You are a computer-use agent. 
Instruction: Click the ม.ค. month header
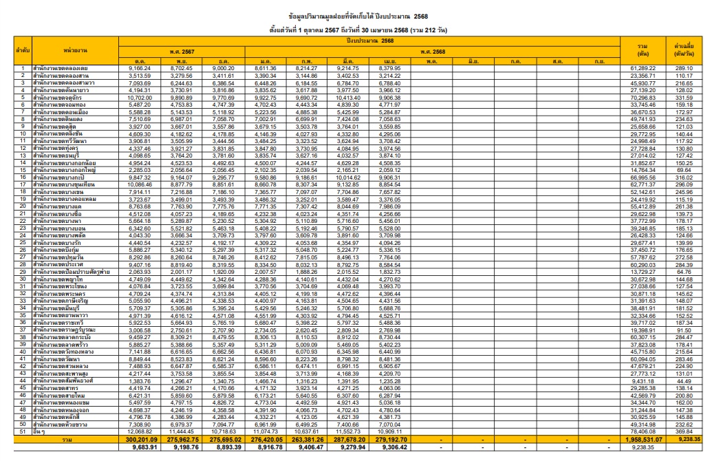point(266,61)
